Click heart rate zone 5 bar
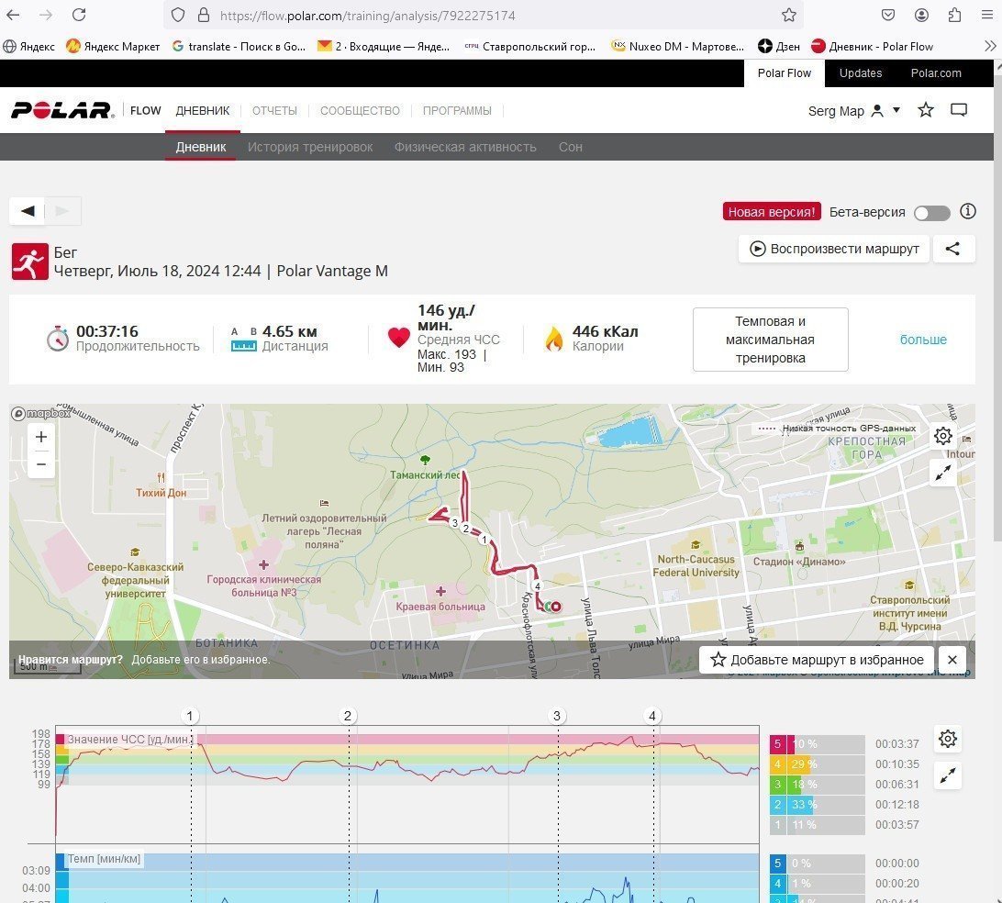Image resolution: width=1002 pixels, height=903 pixels. (x=818, y=744)
